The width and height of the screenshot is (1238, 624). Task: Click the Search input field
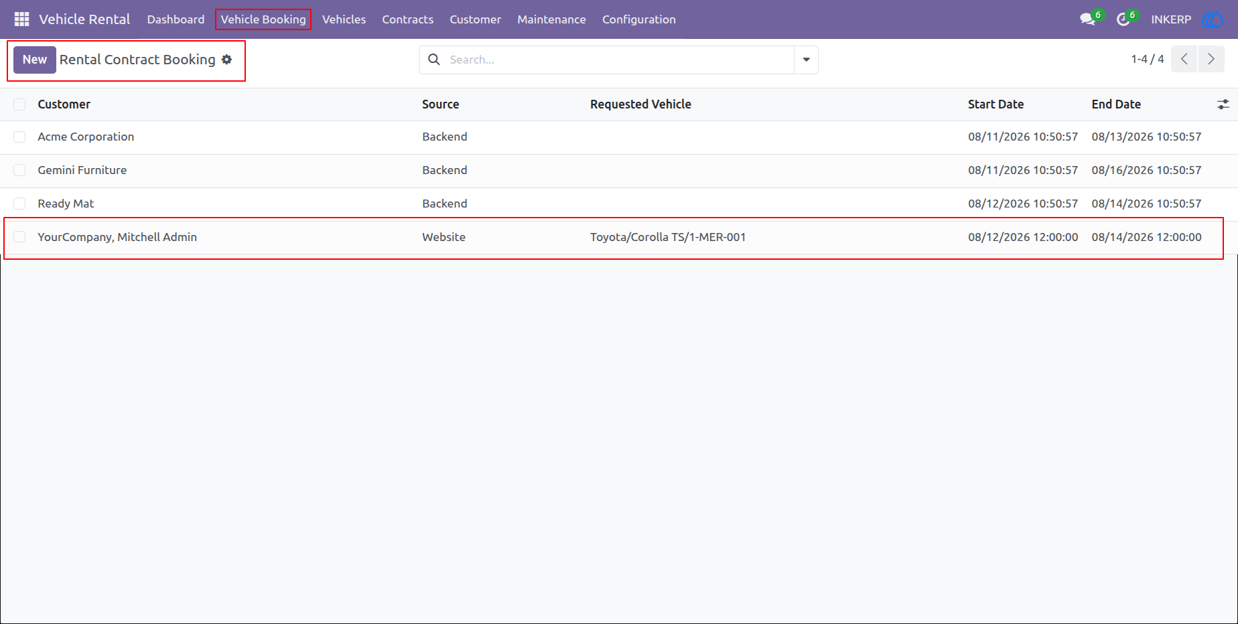click(620, 60)
